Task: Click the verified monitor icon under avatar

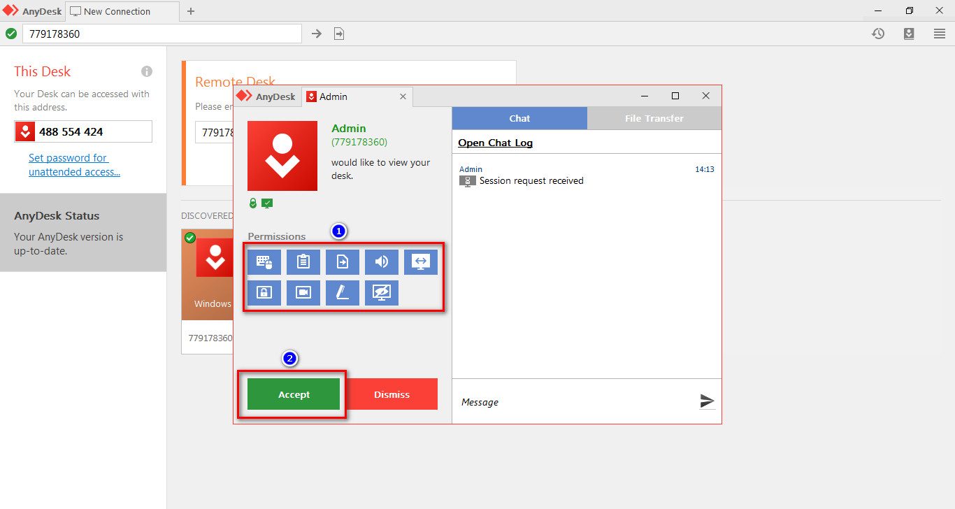Action: [x=267, y=203]
